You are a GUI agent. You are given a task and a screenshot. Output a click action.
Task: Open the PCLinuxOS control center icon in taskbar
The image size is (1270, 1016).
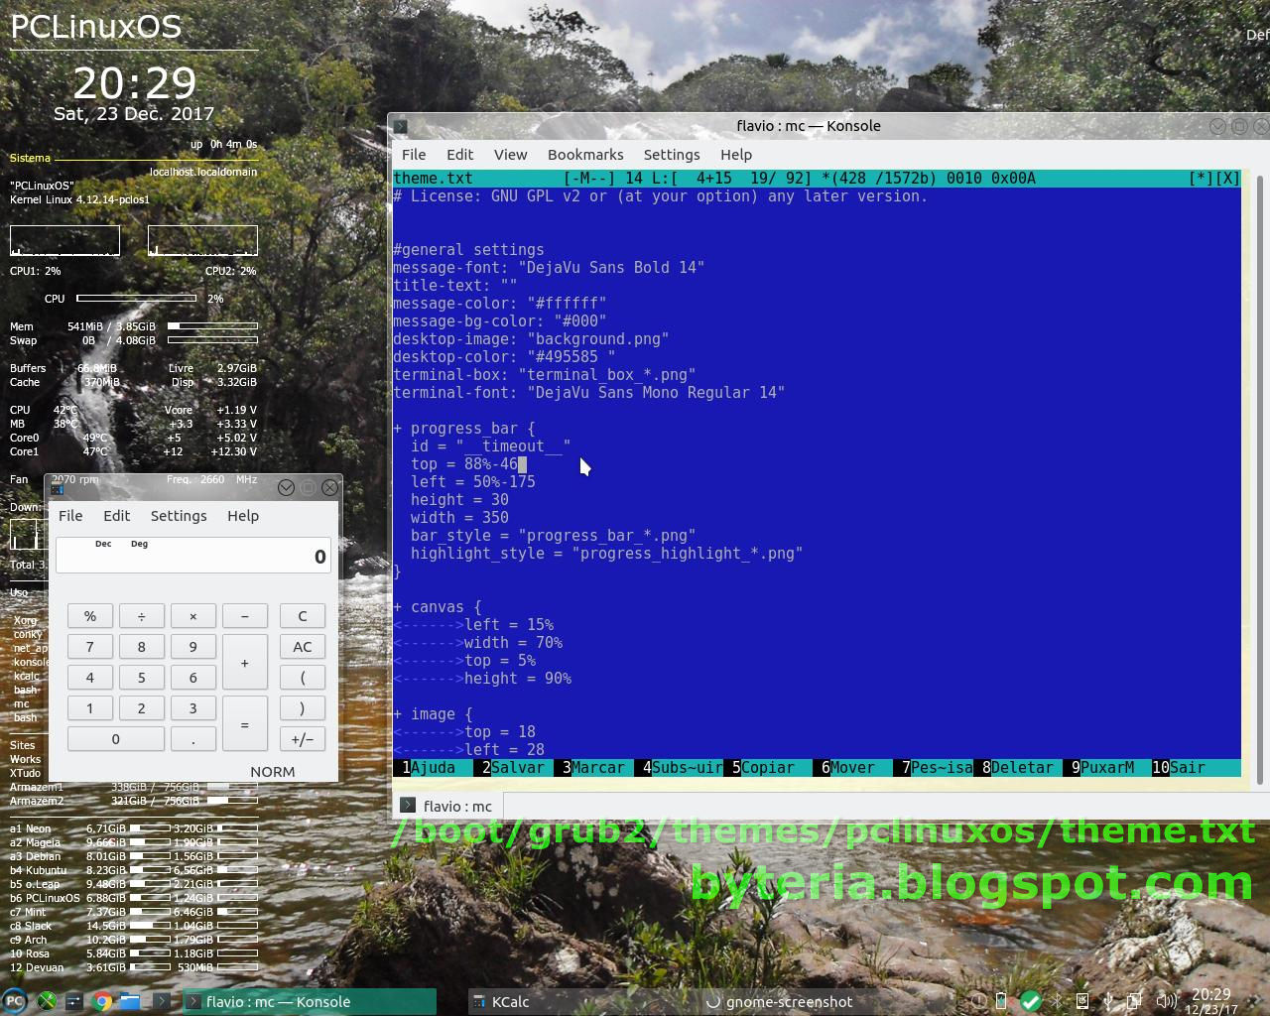47,1002
